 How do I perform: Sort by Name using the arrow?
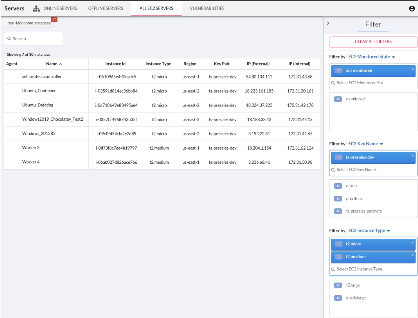(60, 64)
